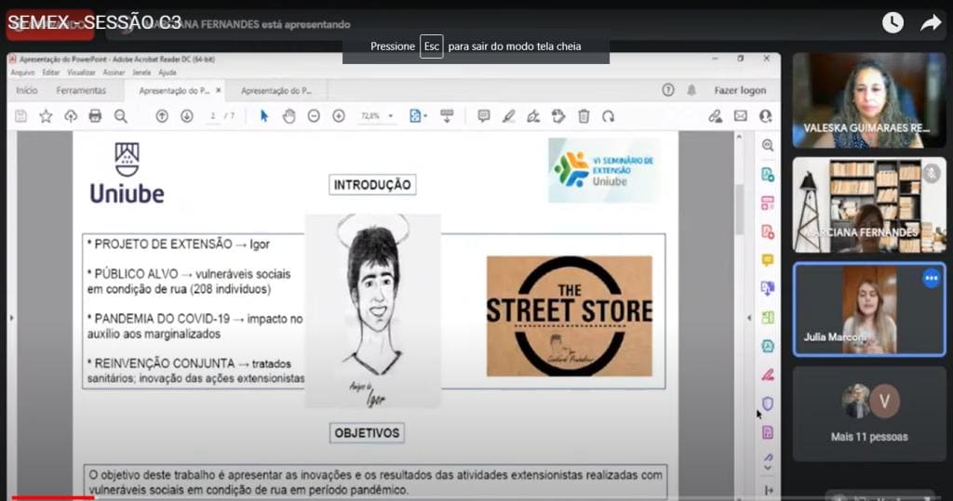953x501 pixels.
Task: Open the Ajuda menu
Action: [168, 73]
